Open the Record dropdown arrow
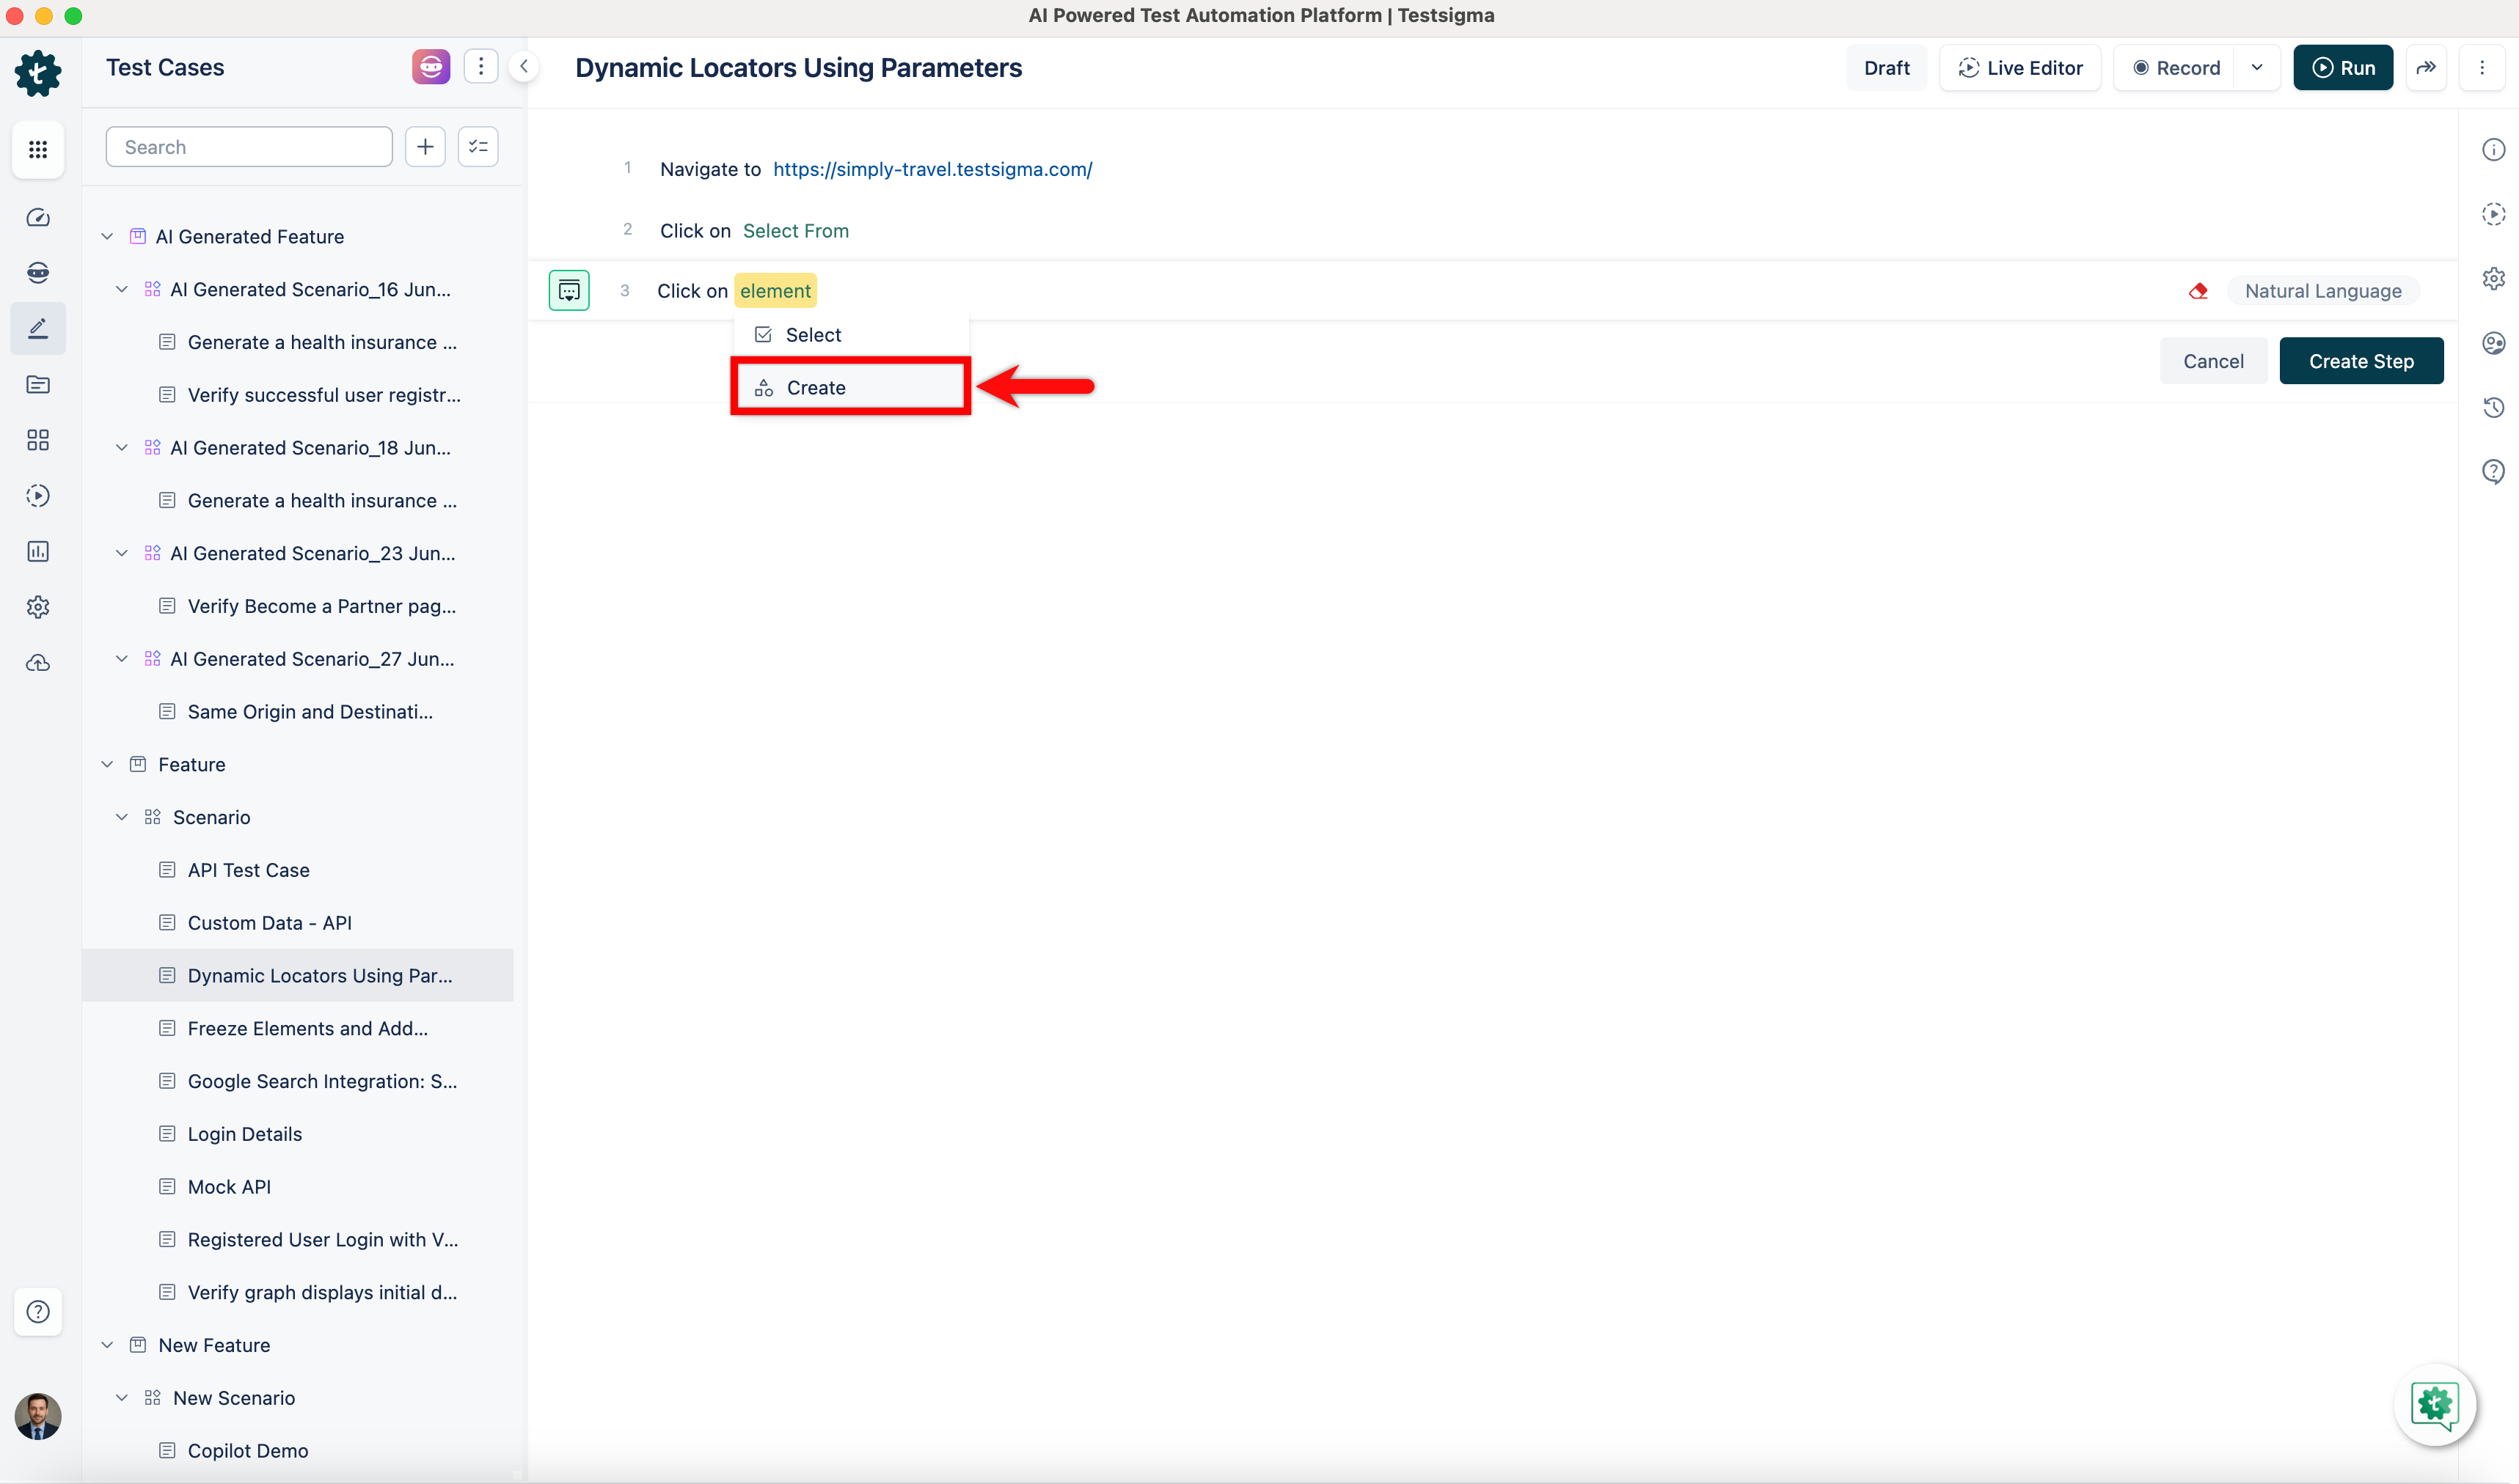The height and width of the screenshot is (1484, 2519). tap(2257, 68)
